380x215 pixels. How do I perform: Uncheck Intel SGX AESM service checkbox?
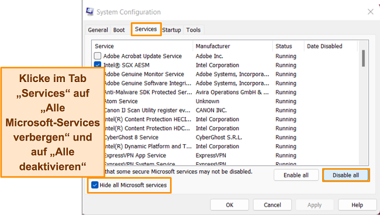98,65
